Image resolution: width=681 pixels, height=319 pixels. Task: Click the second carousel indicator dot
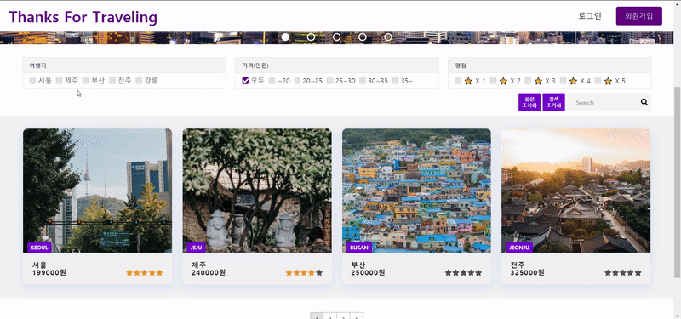click(x=311, y=37)
